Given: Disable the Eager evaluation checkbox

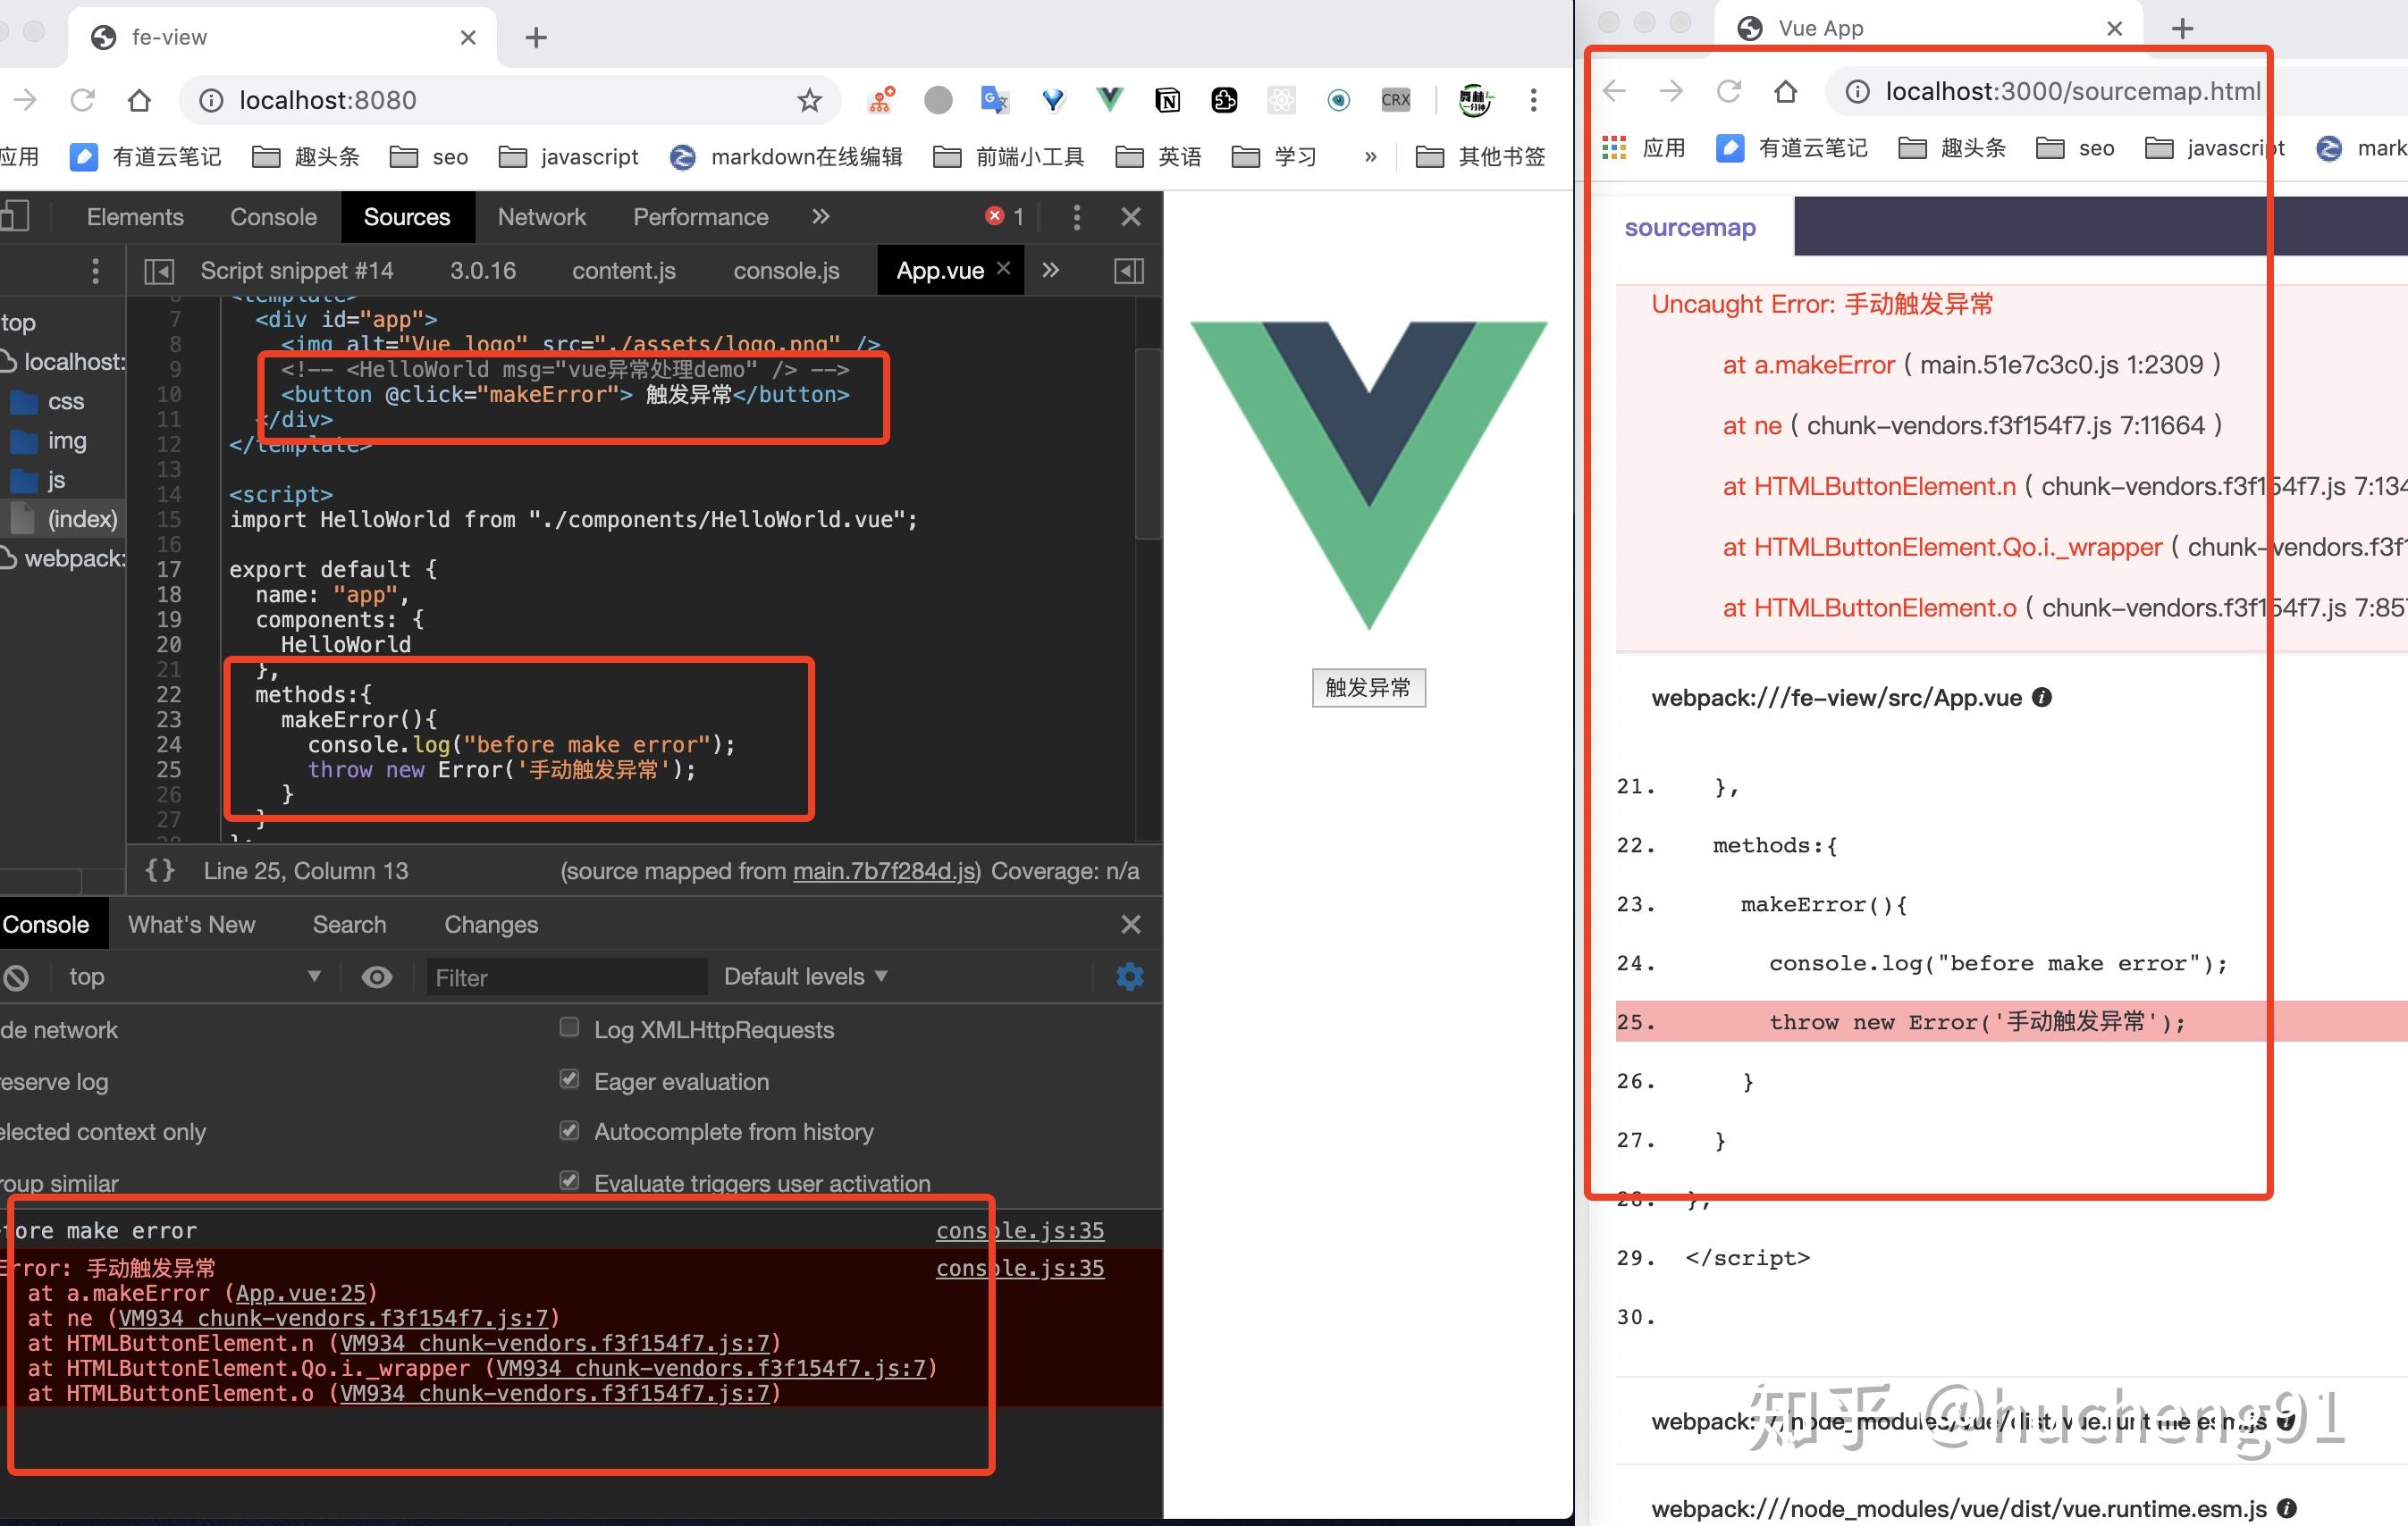Looking at the screenshot, I should click(x=569, y=1079).
